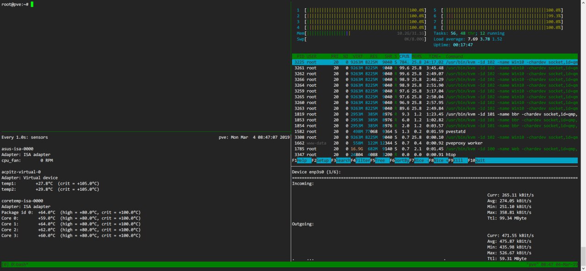586x271 pixels.
Task: Select process 1819 kvm bbr row
Action: click(435, 114)
